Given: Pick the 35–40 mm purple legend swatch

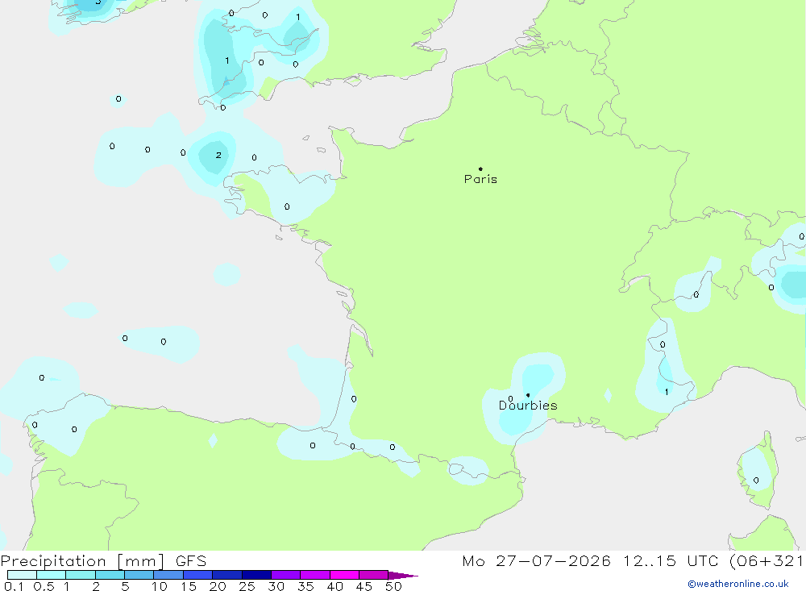Looking at the screenshot, I should coord(315,575).
